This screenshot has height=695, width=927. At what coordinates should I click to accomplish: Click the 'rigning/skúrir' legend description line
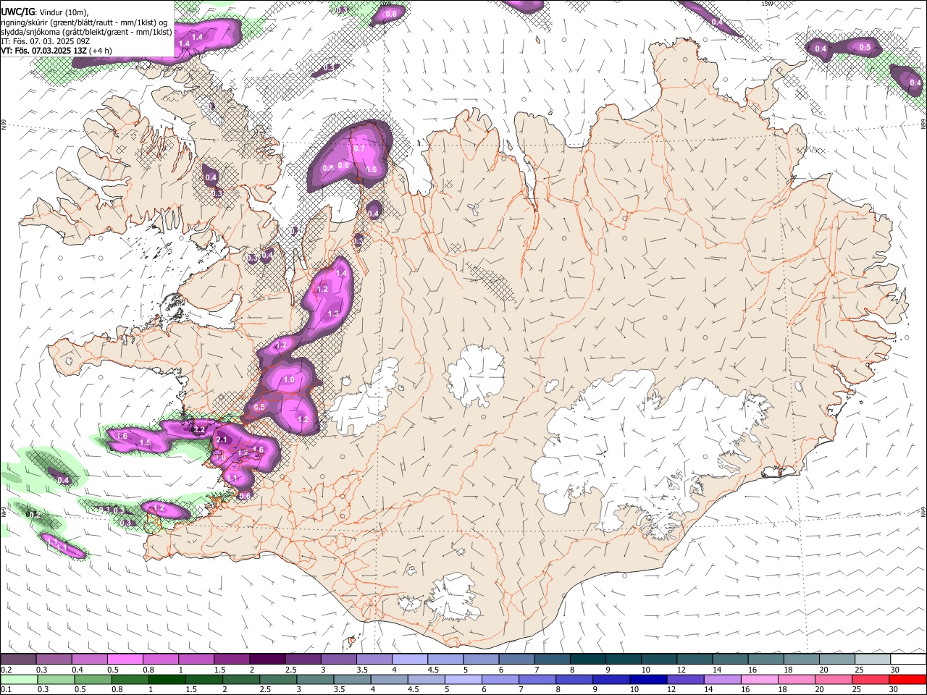coord(84,22)
